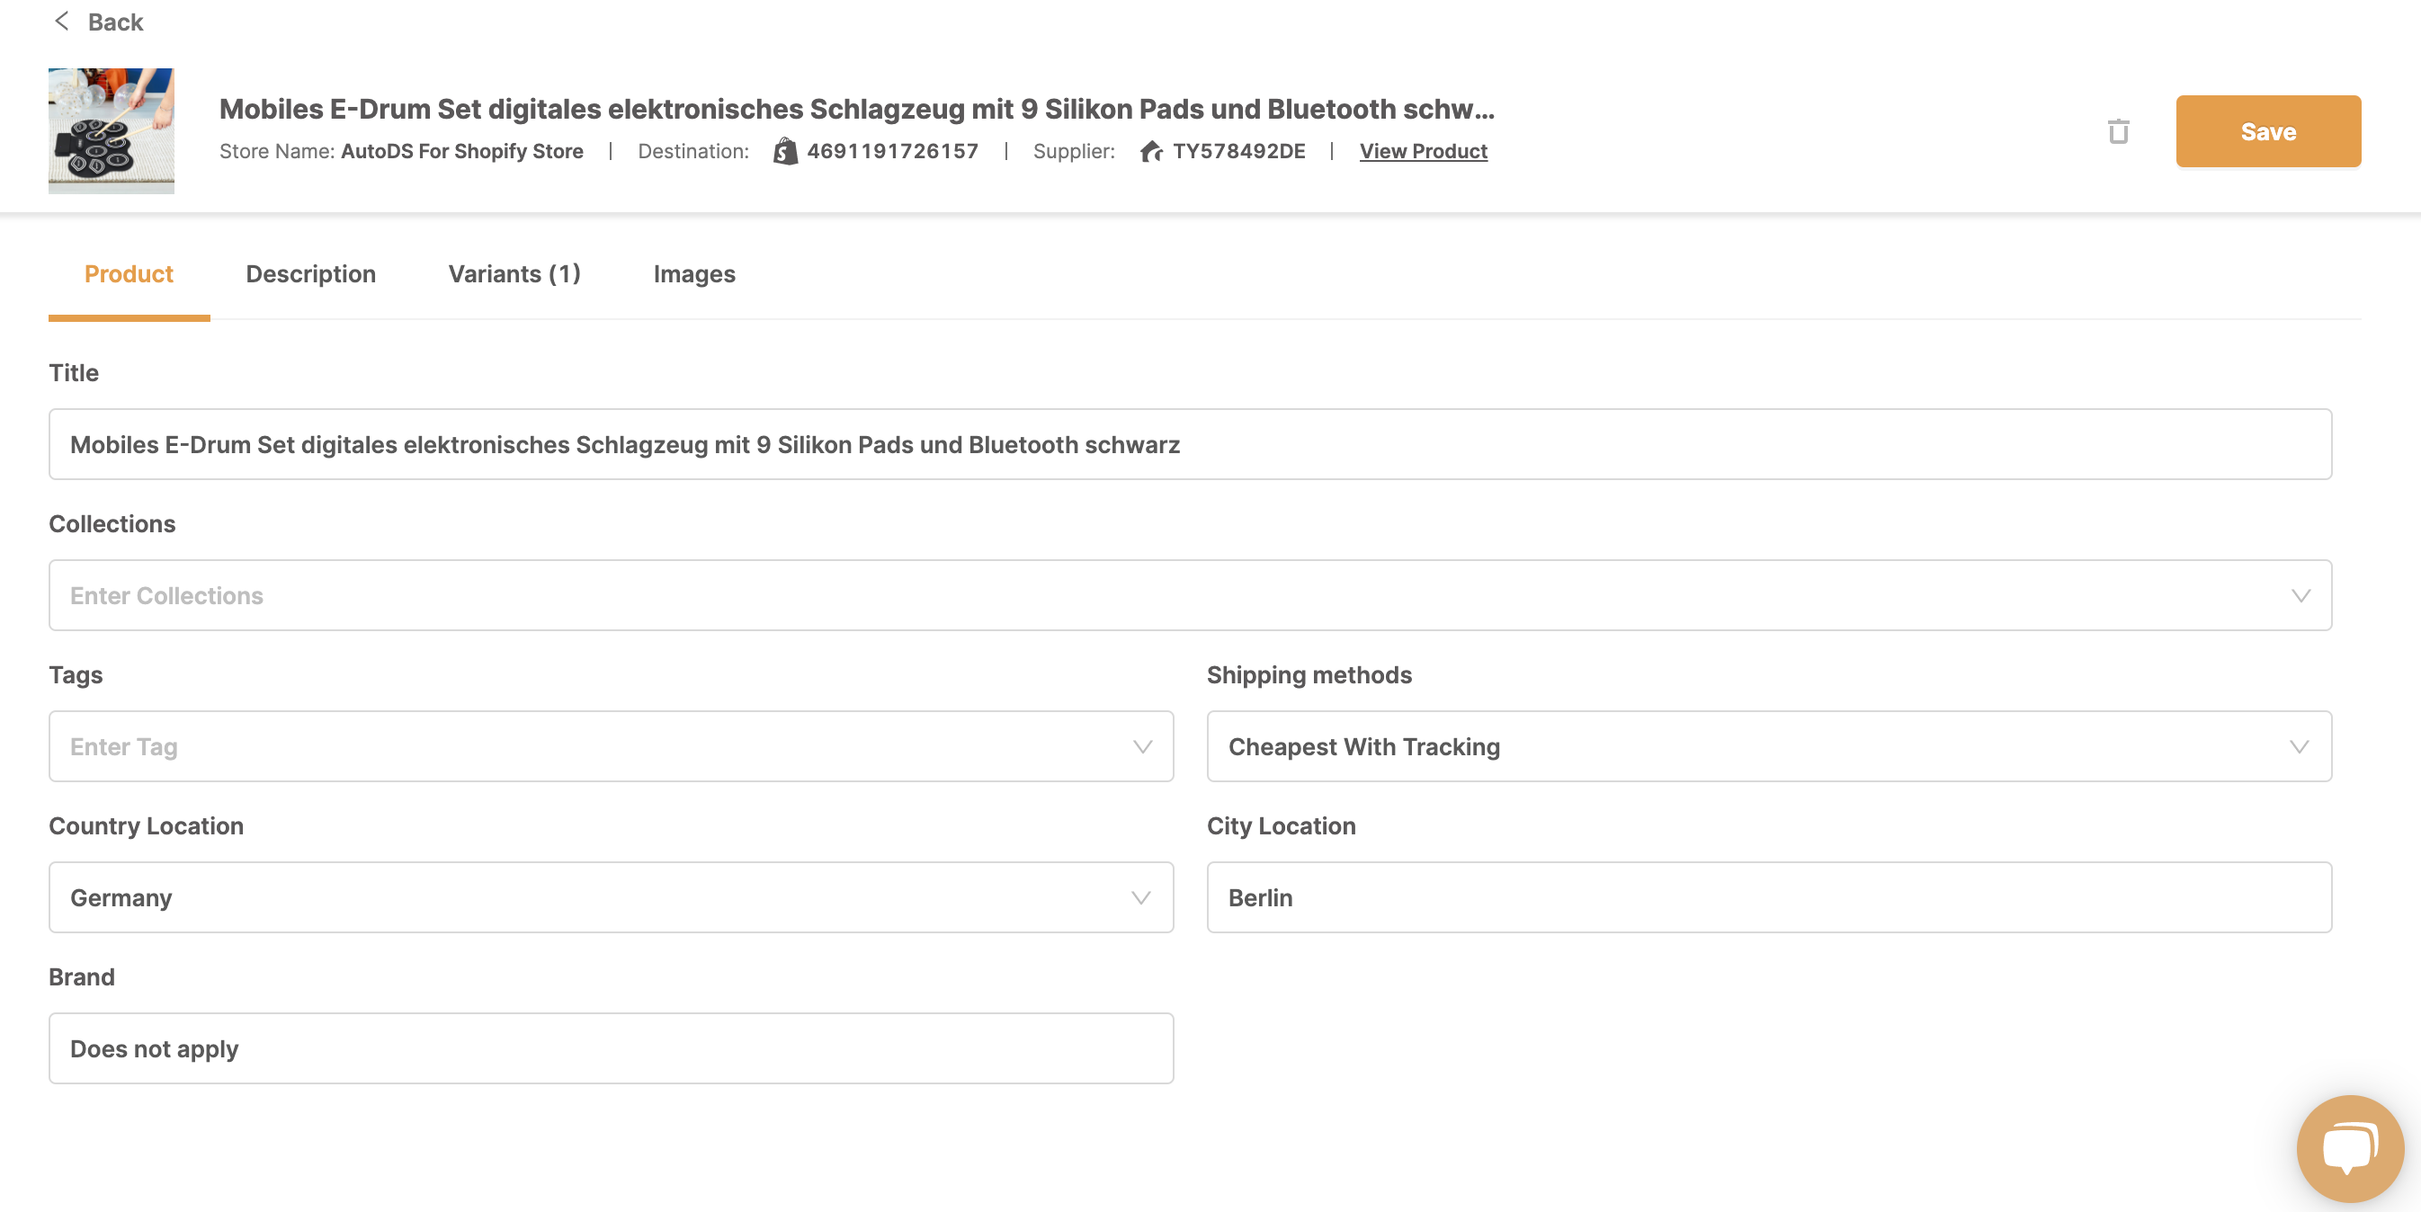Click the trash delete icon
Screen dimensions: 2421x1212
(x=2119, y=131)
